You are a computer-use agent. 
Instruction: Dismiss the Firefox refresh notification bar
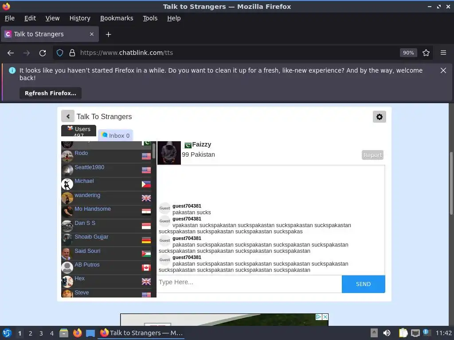tap(443, 70)
